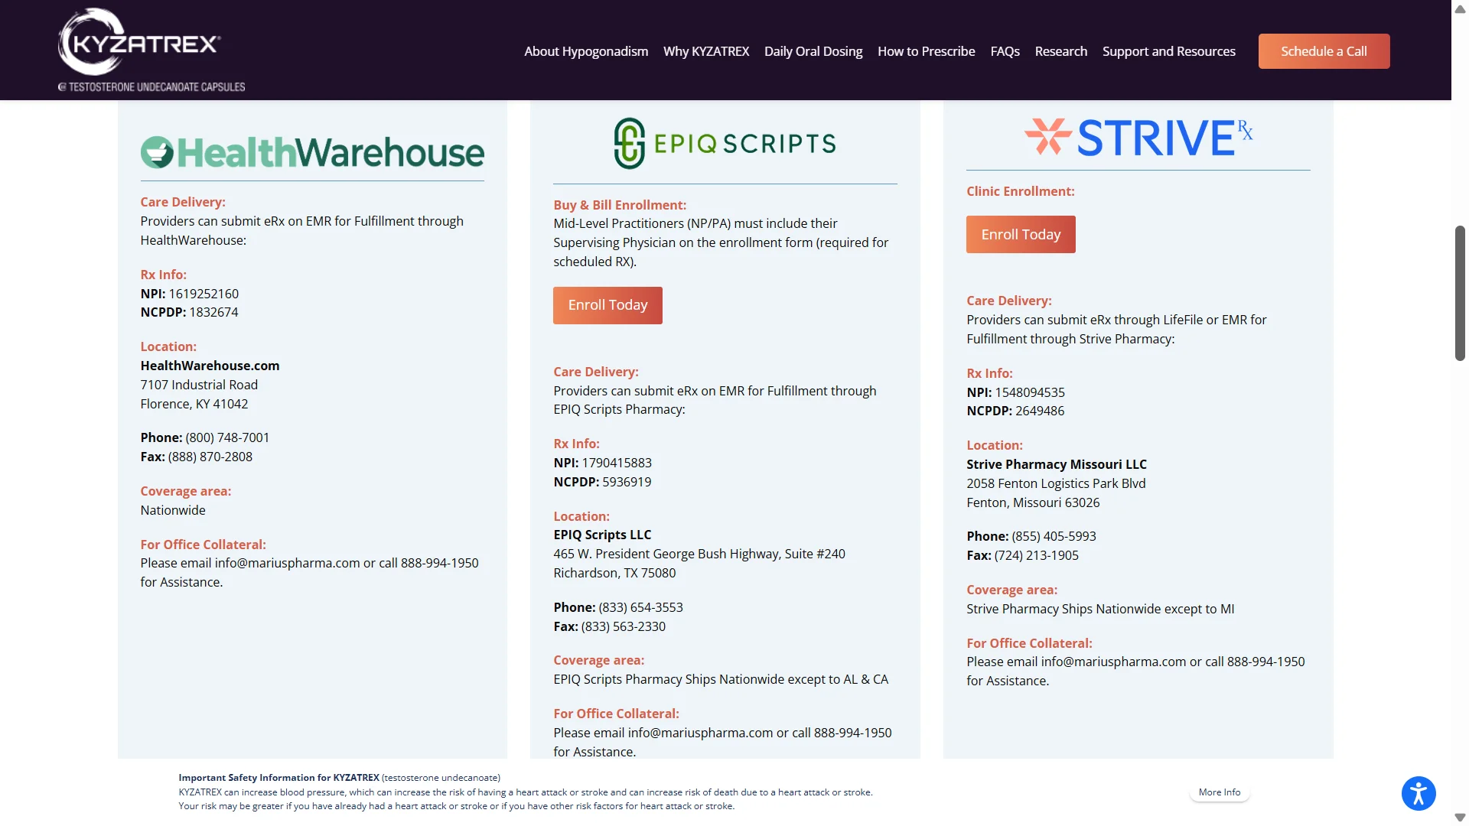Click Buy & Bill Enrollment heading

click(x=620, y=205)
